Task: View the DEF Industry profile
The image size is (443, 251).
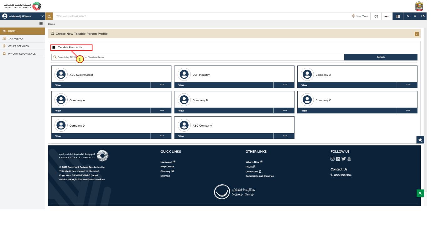Action: pos(224,85)
